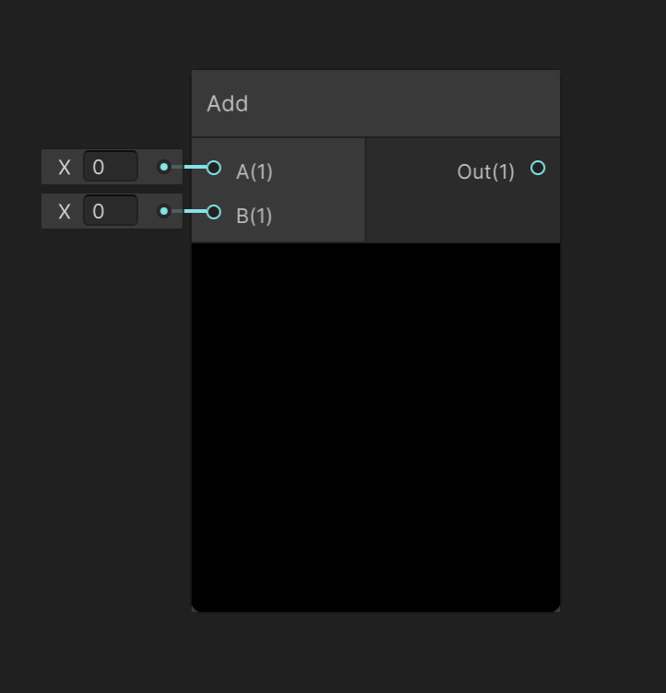Click the A(1) slot label

[x=255, y=171]
